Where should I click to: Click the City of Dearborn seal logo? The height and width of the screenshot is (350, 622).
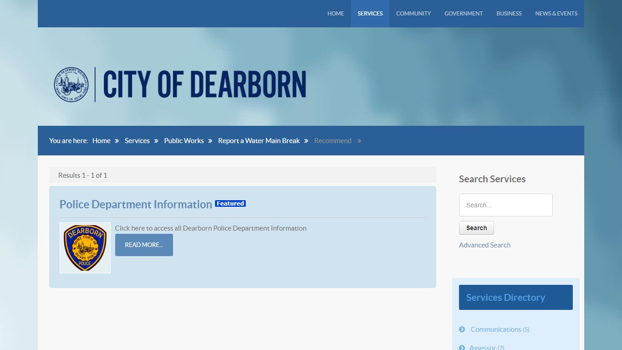pyautogui.click(x=71, y=84)
